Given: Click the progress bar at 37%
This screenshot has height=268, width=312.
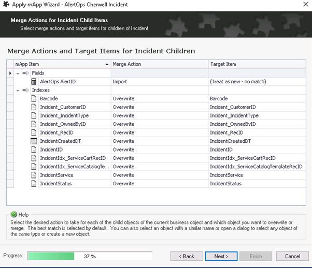Looking at the screenshot, I should click(89, 256).
